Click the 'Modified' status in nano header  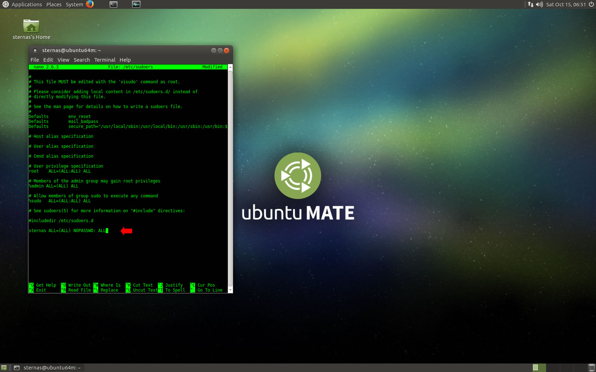tap(212, 67)
